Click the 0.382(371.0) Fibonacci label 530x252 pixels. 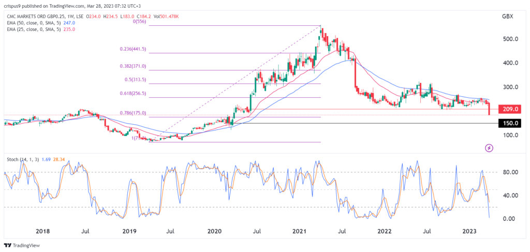(133, 66)
